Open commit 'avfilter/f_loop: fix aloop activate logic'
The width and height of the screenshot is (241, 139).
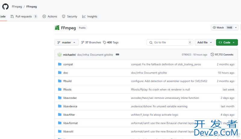(x=155, y=115)
